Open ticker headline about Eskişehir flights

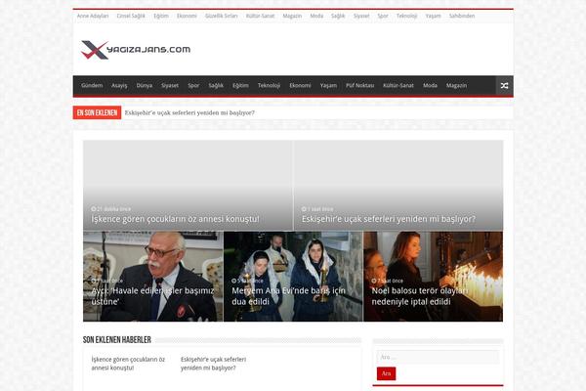[x=189, y=112]
